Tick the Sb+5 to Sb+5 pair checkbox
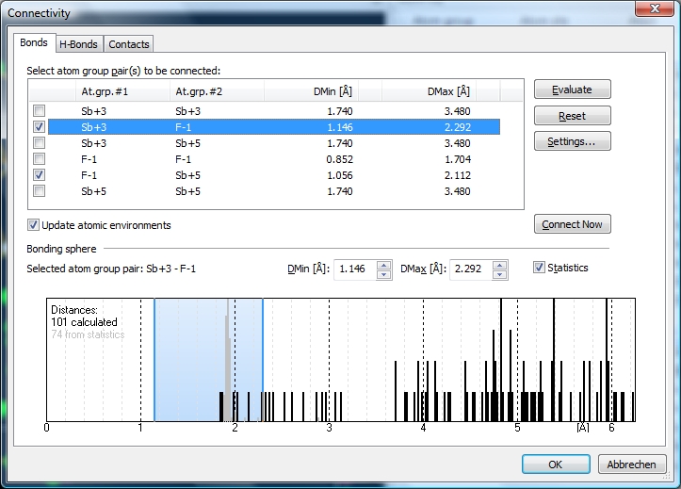This screenshot has width=681, height=489. pyautogui.click(x=39, y=191)
